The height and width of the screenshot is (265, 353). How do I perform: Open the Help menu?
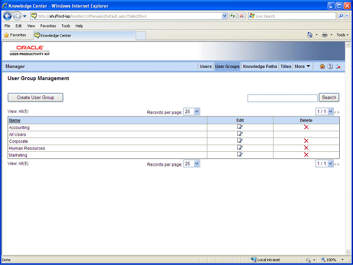(x=79, y=26)
